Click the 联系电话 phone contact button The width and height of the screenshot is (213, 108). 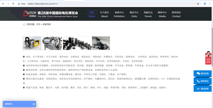coord(203,81)
